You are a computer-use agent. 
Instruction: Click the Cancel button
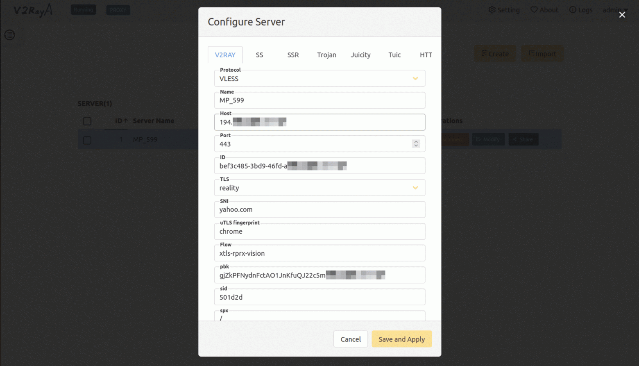click(351, 339)
